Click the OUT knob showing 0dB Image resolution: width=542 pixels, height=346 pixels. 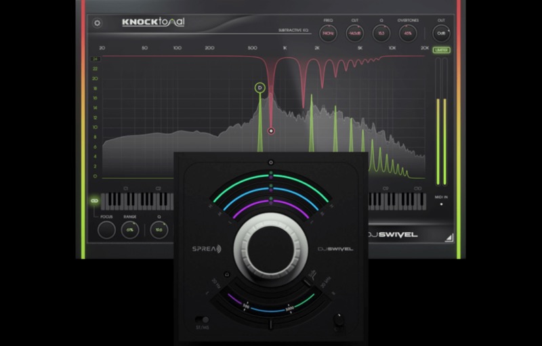[442, 33]
